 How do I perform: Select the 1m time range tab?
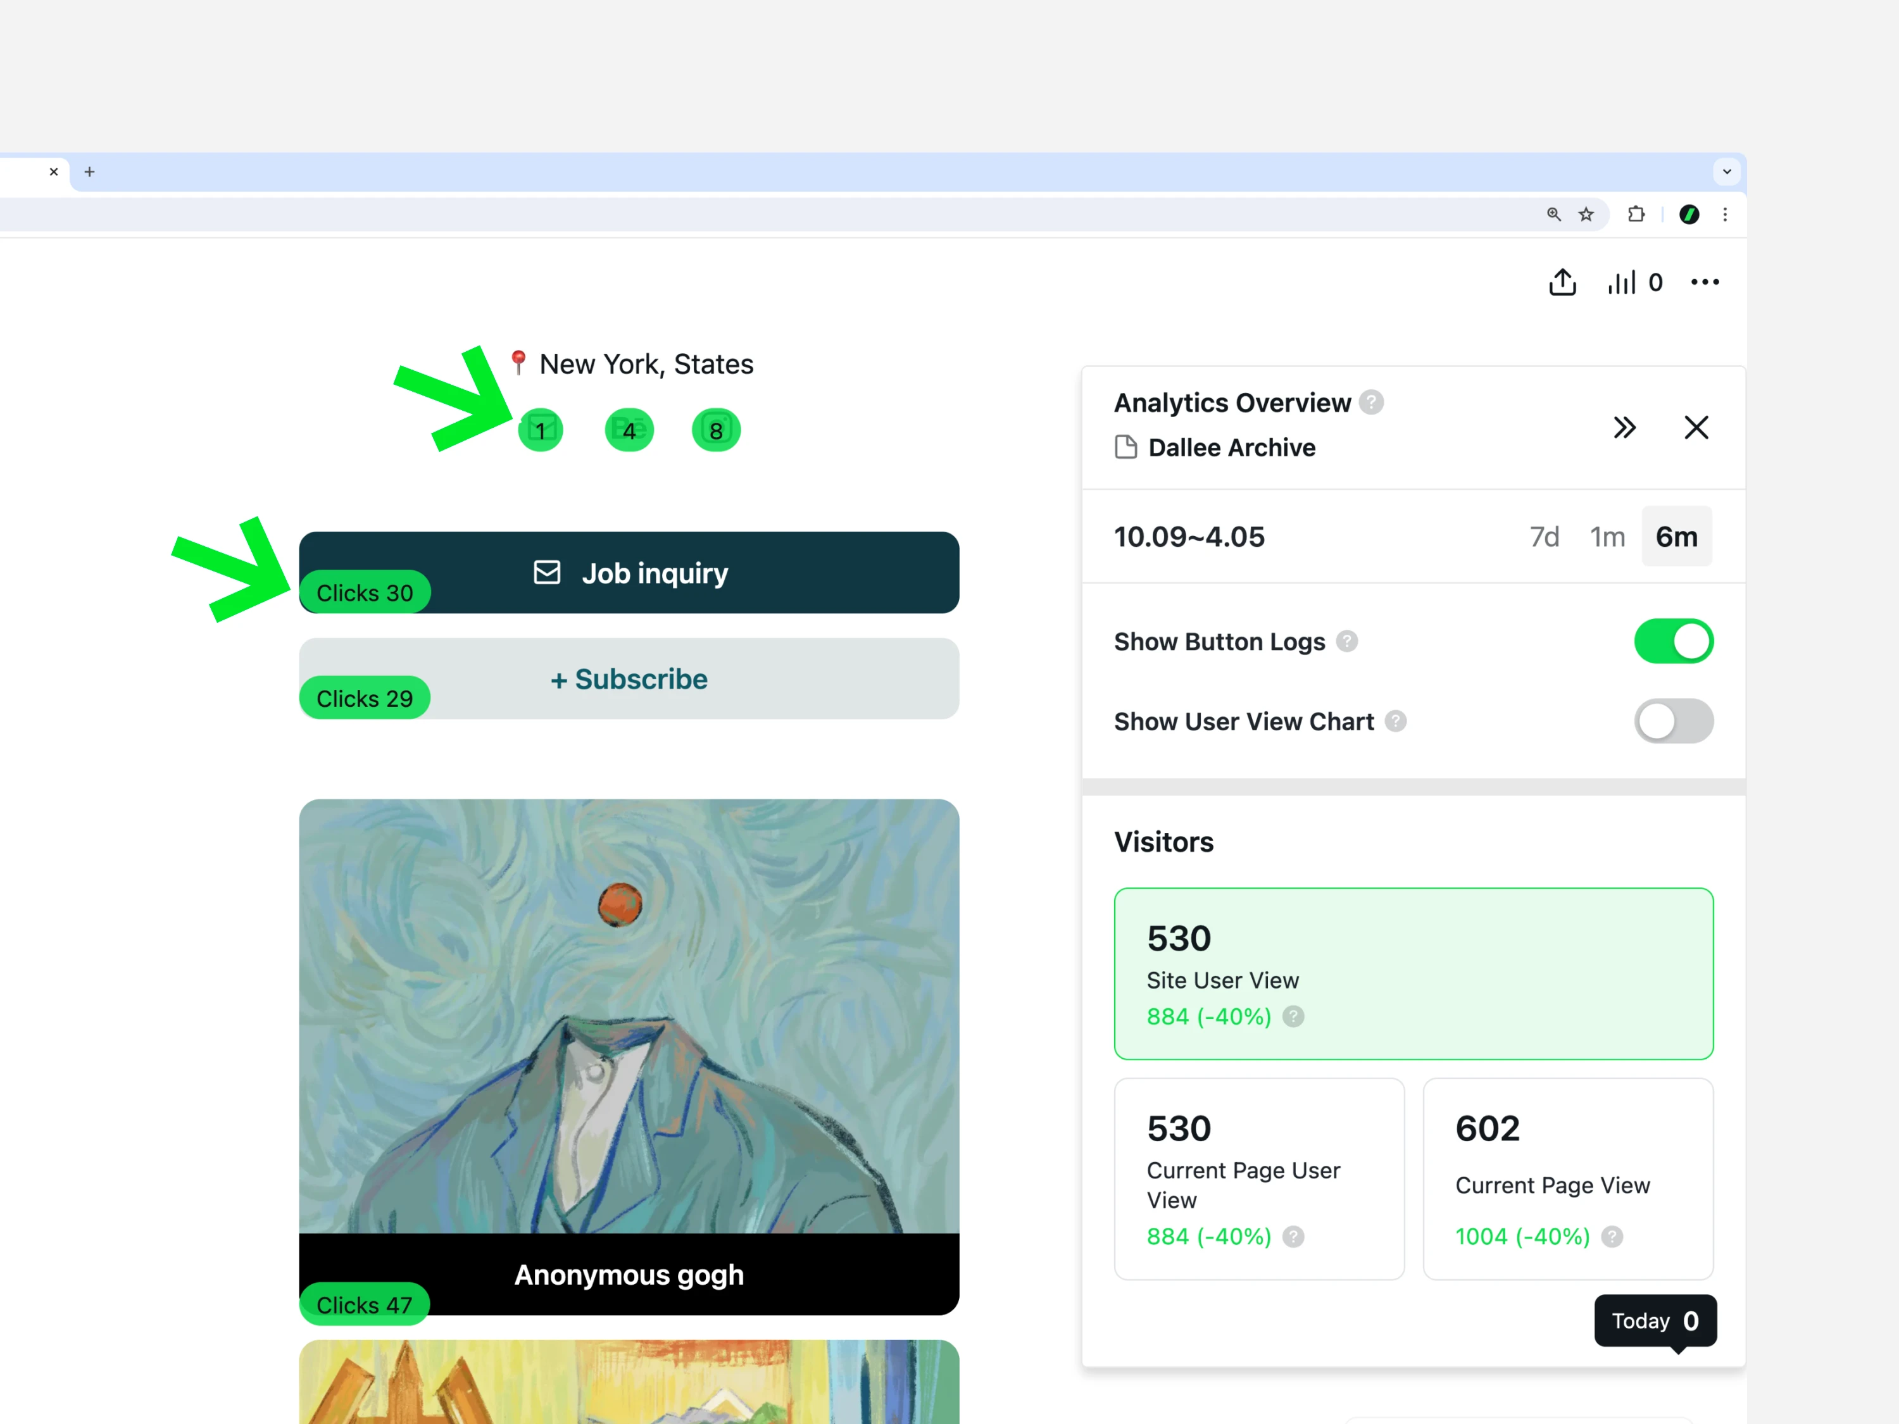pos(1607,537)
